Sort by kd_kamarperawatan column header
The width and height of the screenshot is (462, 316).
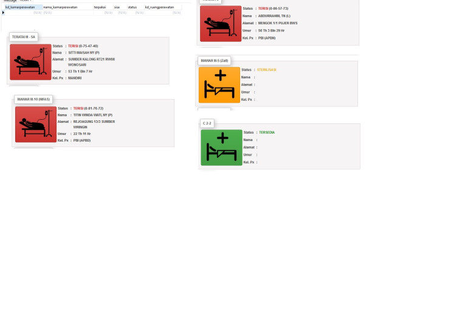(x=24, y=7)
